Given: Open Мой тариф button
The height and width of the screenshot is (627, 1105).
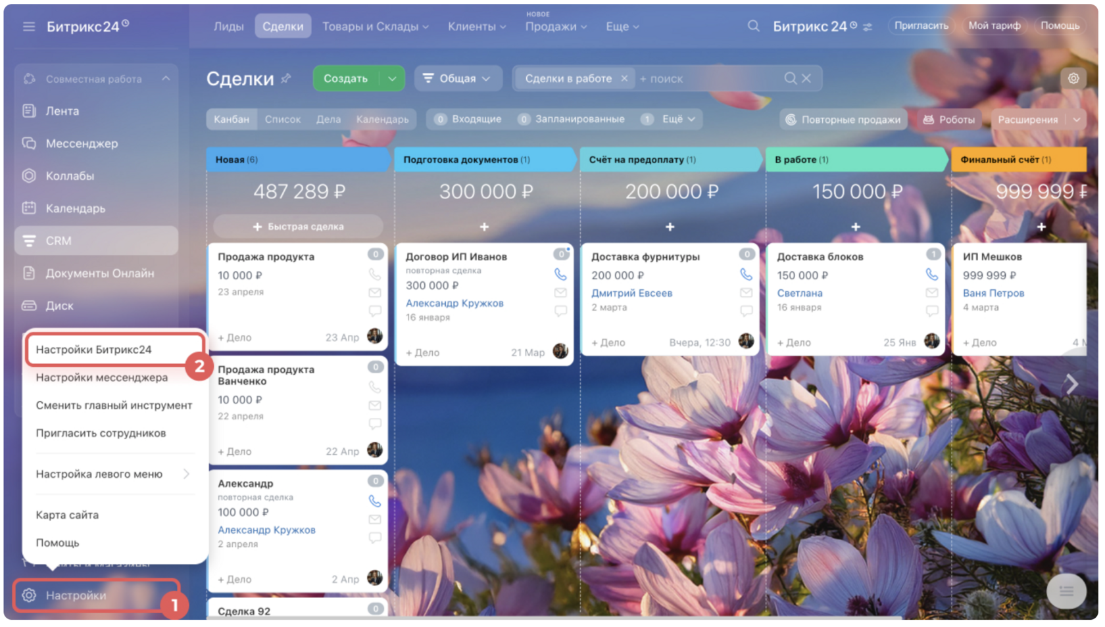Looking at the screenshot, I should (994, 26).
